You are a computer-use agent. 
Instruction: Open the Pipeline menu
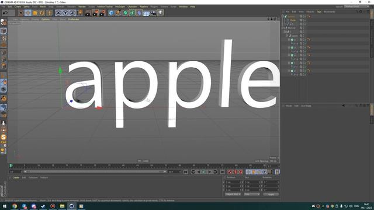click(144, 6)
